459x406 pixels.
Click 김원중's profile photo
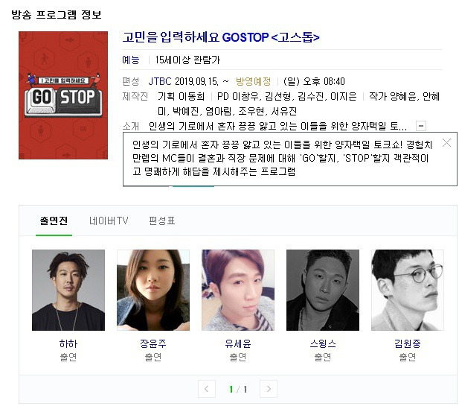click(408, 291)
